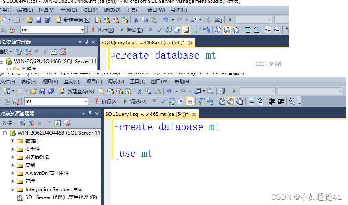348x205 pixels.
Task: Toggle Results to Grid icon in lower window
Action: click(x=231, y=102)
